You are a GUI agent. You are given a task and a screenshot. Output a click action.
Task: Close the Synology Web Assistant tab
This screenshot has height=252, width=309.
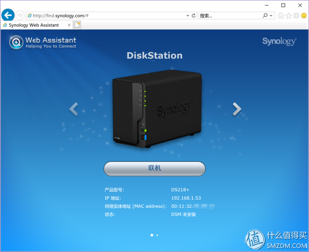click(x=69, y=25)
